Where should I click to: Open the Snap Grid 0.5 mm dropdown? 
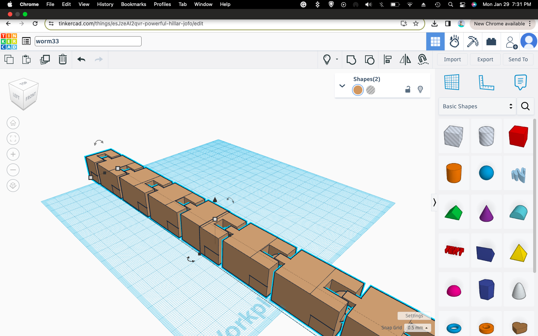417,328
